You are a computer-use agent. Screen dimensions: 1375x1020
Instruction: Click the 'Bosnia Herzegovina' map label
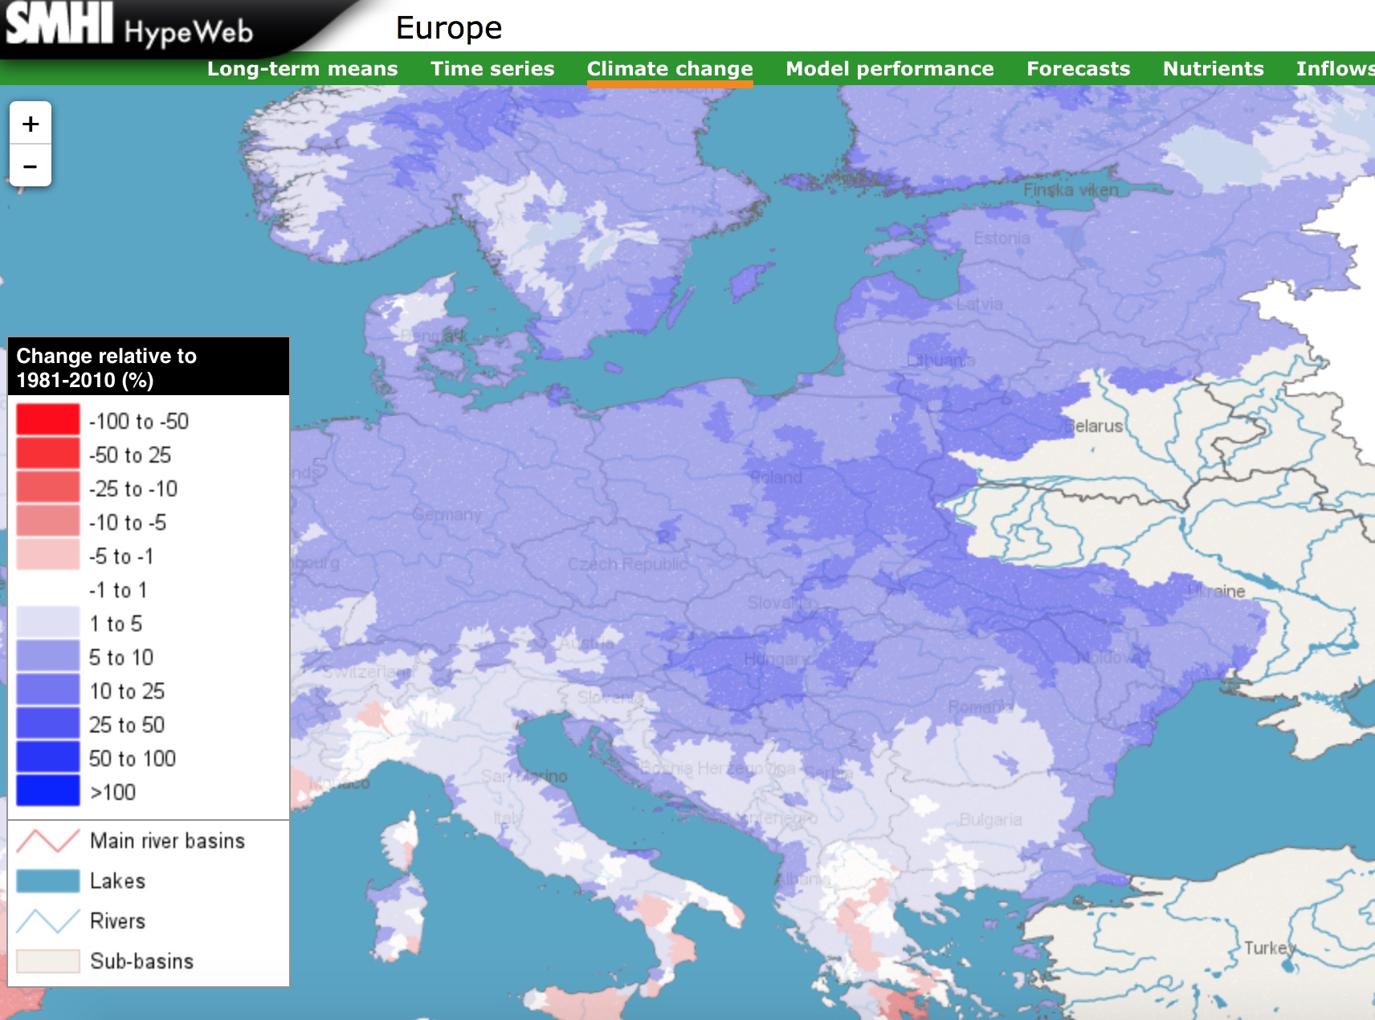click(717, 768)
